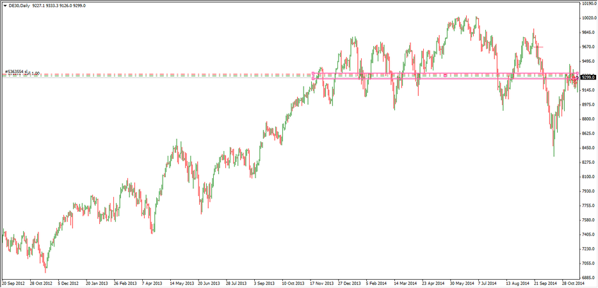Select the pink rectangle's center handle

coord(445,76)
